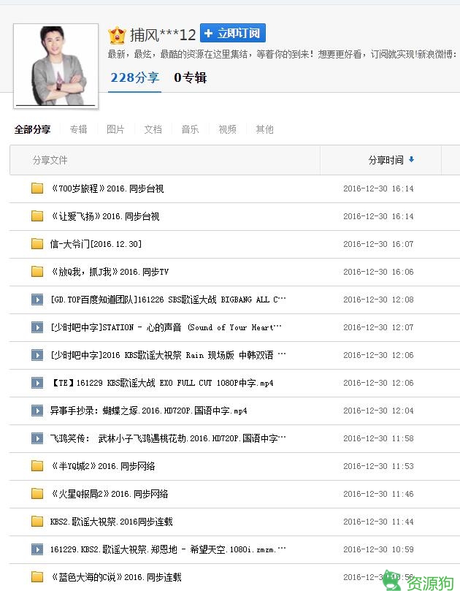Open 《半YQ城2》2016.同步网络 folder
Screen dimensions: 460x591
[103, 466]
